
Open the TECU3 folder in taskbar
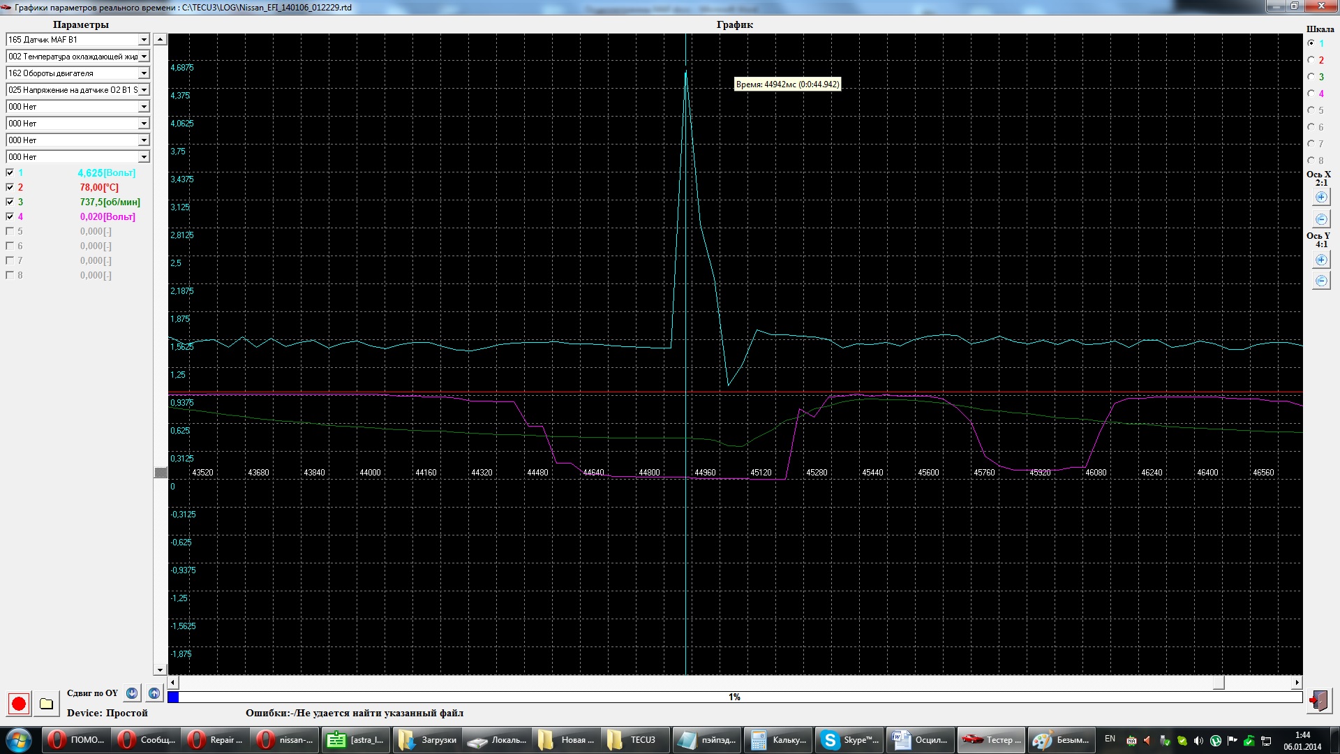[x=638, y=740]
